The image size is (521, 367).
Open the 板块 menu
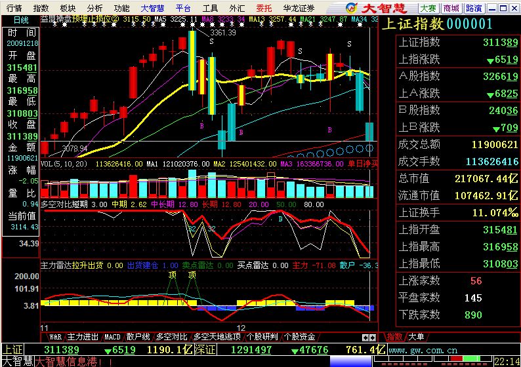68,8
